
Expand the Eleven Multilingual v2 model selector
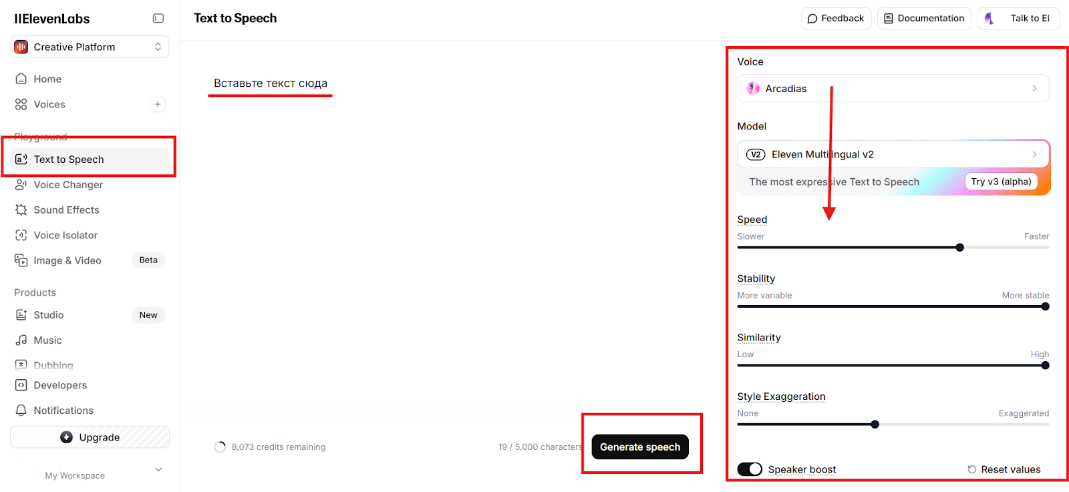click(x=893, y=154)
